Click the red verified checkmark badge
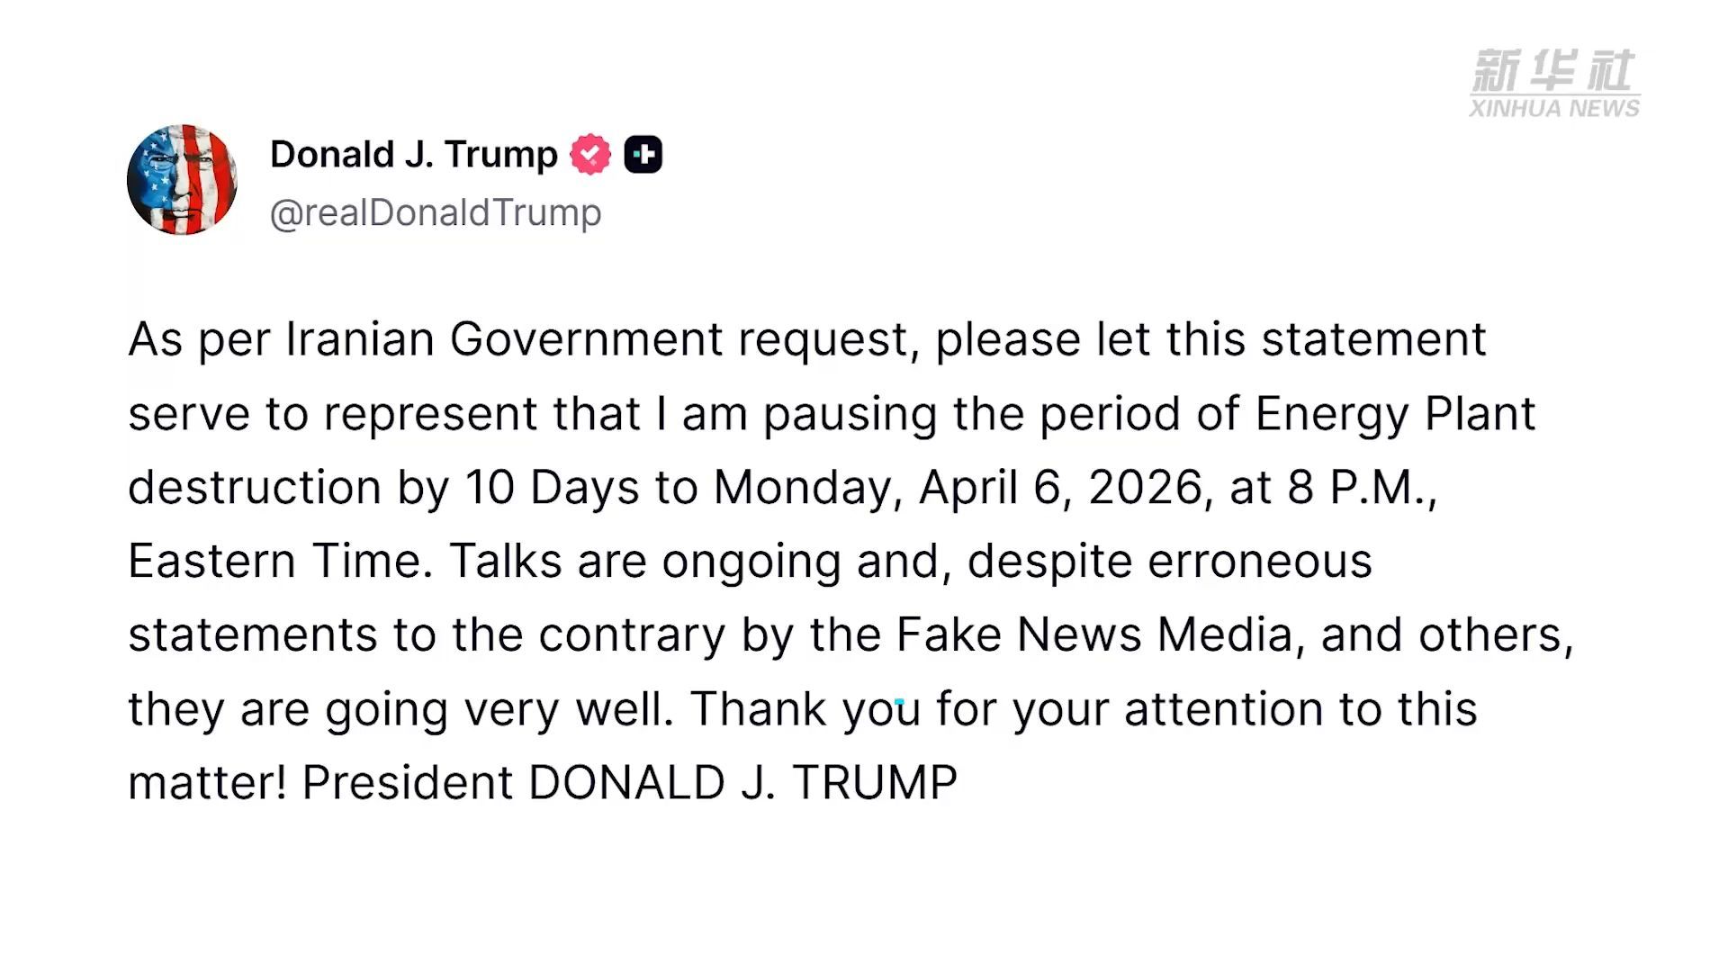The width and height of the screenshot is (1728, 972). click(590, 155)
